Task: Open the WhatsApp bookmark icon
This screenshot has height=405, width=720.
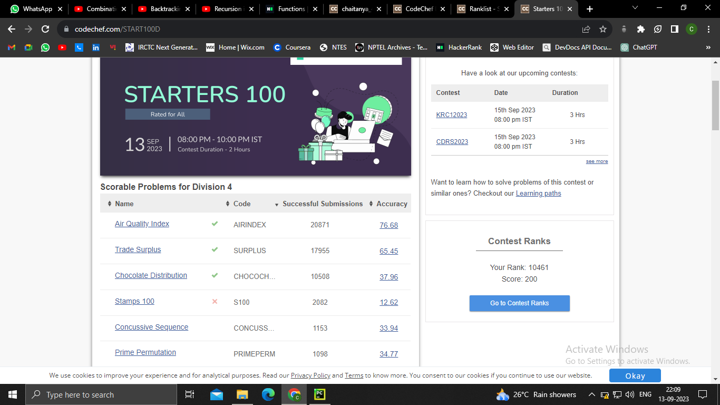Action: (x=45, y=47)
